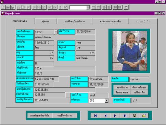166x125 pixels.
Task: Switch to the ประวัติส่วนตัว tab
Action: (x=20, y=21)
